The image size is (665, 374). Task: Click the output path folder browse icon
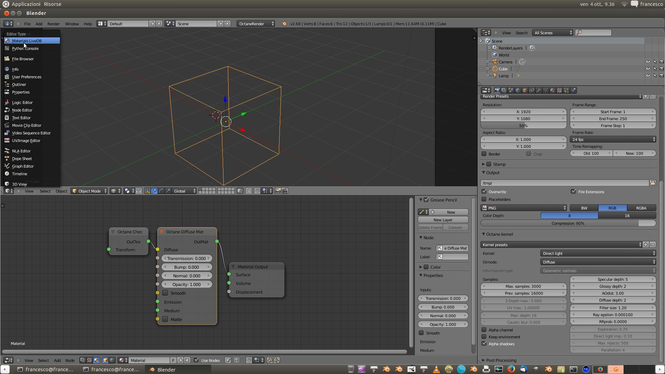(x=653, y=183)
